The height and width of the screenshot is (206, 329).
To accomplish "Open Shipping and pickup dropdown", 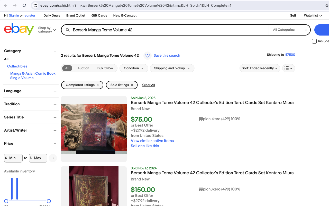I will coord(172,68).
